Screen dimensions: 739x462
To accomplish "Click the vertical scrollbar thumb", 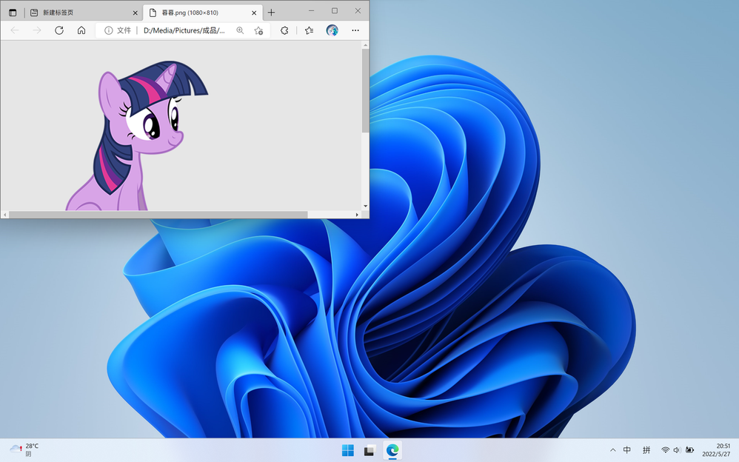I will pos(365,90).
